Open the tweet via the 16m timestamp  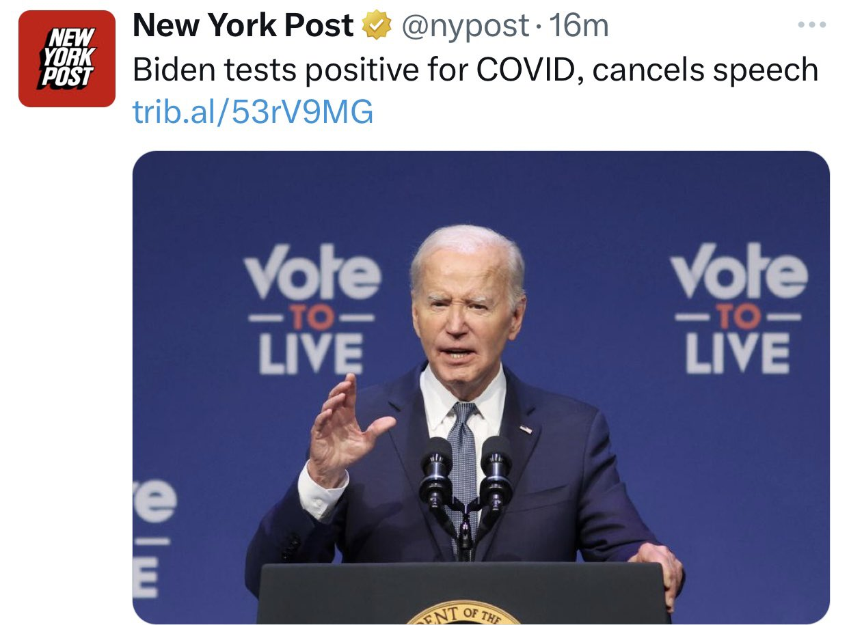click(578, 27)
